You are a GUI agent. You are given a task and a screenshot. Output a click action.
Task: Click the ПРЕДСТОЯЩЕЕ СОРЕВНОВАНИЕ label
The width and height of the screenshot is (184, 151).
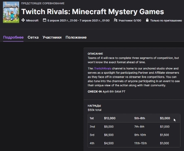(43, 4)
